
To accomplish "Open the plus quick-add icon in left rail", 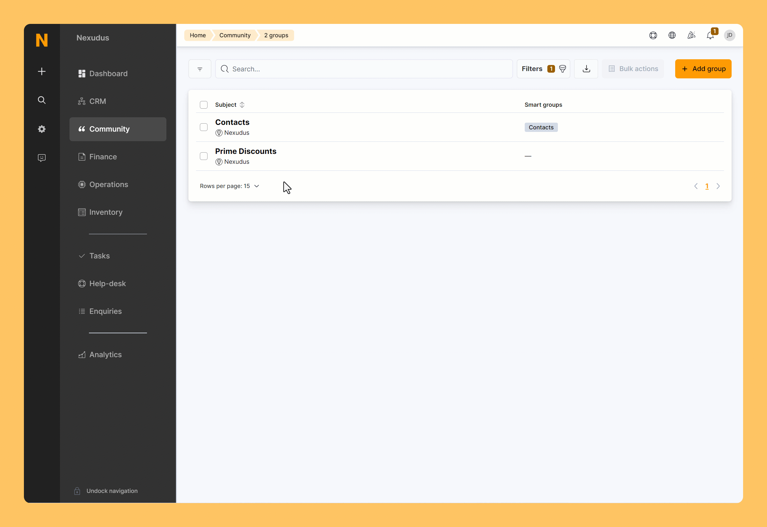I will point(42,71).
